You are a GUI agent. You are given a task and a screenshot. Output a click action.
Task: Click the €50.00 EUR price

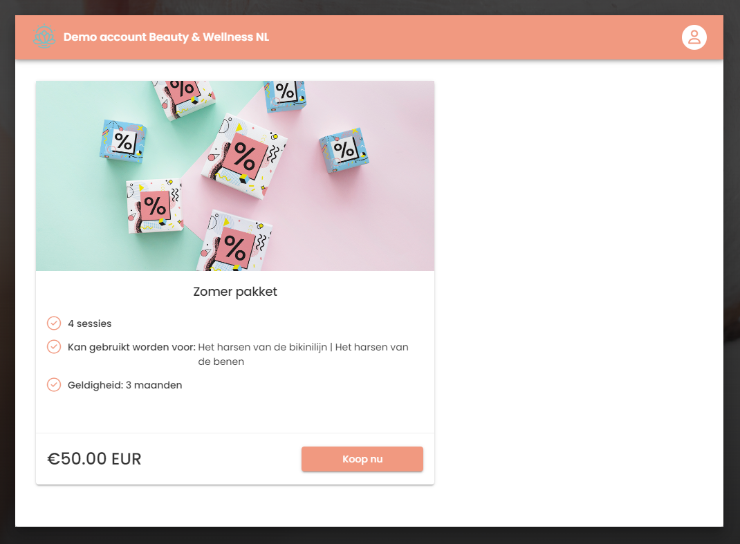94,458
